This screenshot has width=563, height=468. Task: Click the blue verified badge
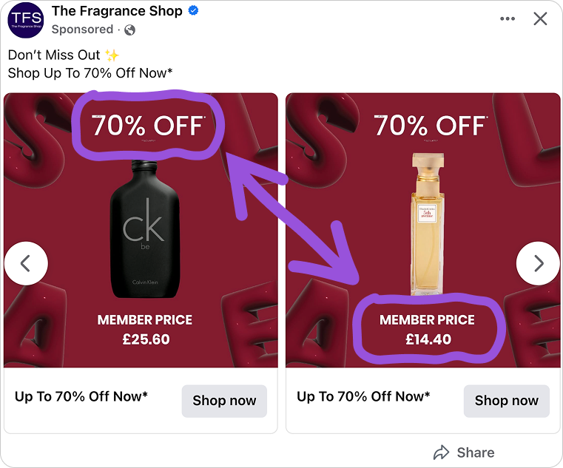[193, 12]
